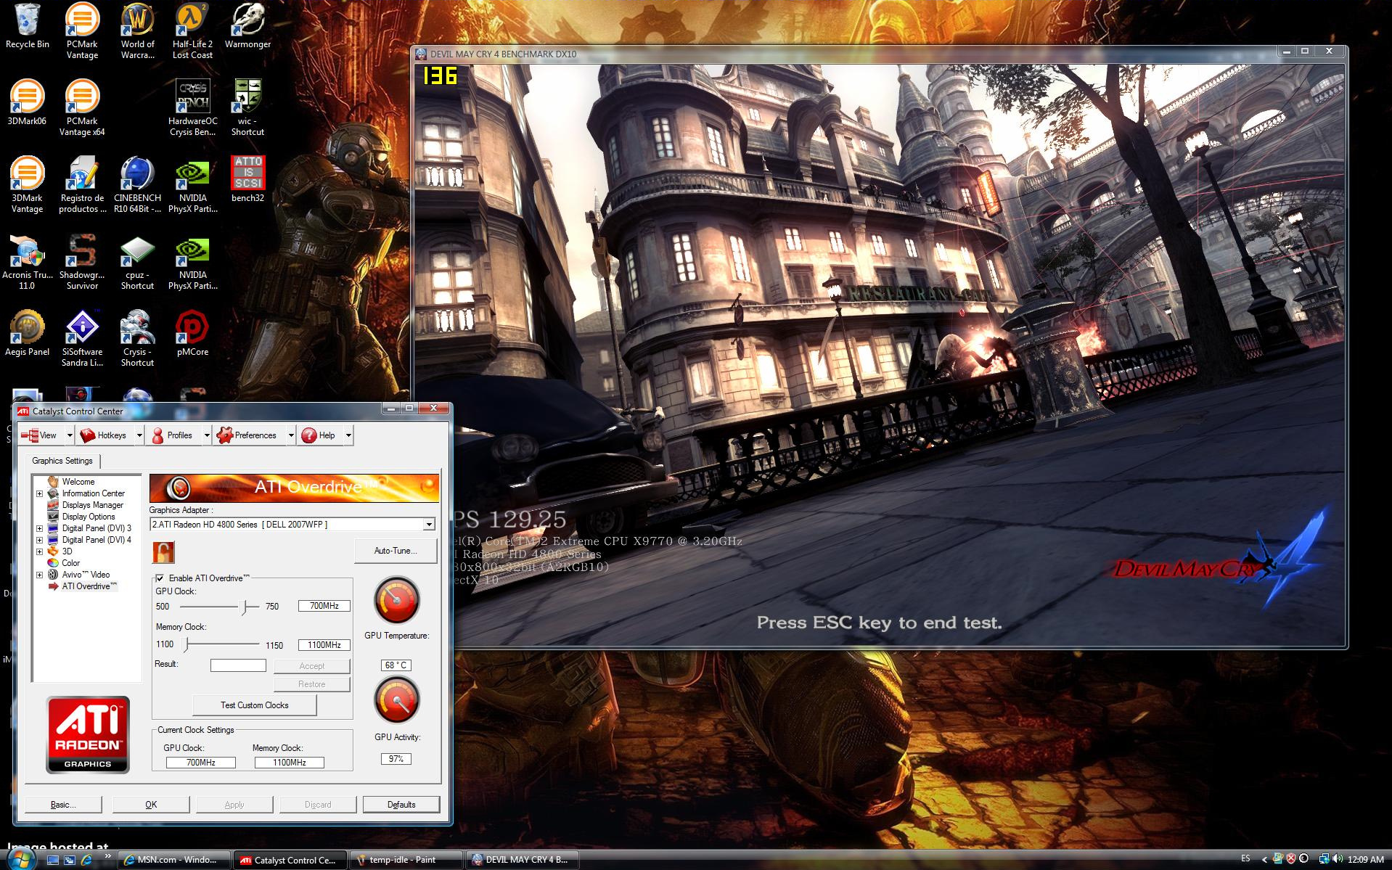The image size is (1392, 870).
Task: Toggle the Enable ATI Overdrive checkbox
Action: pyautogui.click(x=160, y=578)
